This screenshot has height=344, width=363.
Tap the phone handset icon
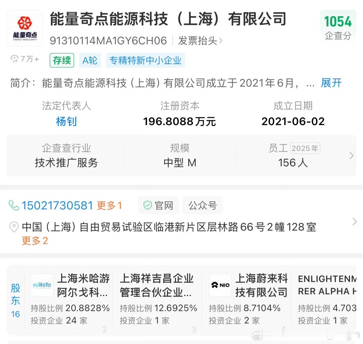click(14, 205)
